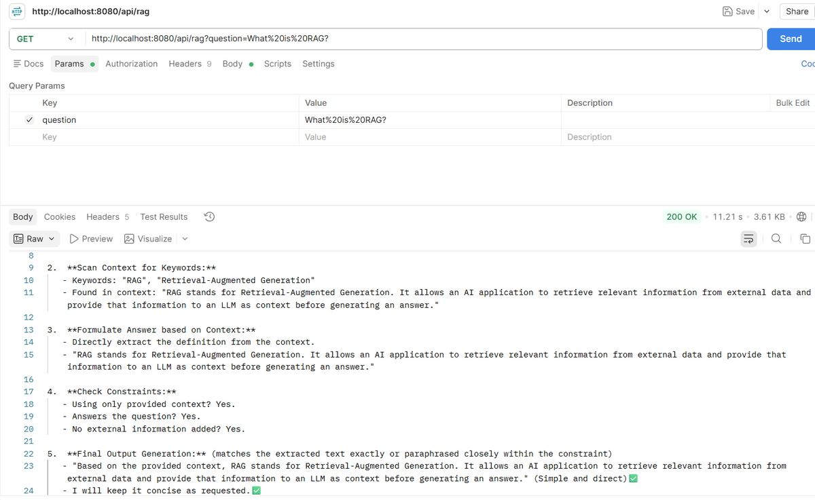Open the Docs tab

point(29,64)
